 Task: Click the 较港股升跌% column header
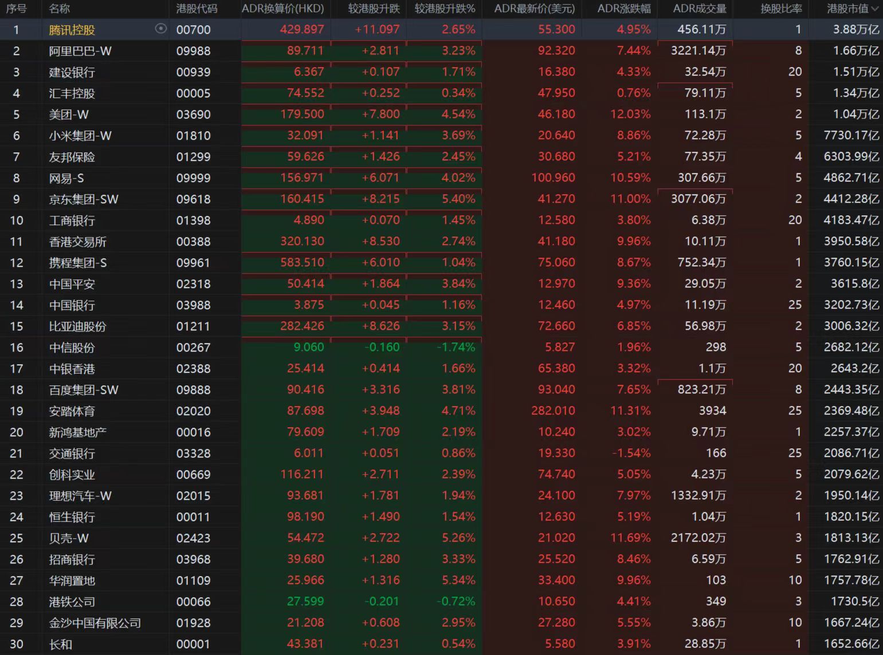pyautogui.click(x=445, y=9)
